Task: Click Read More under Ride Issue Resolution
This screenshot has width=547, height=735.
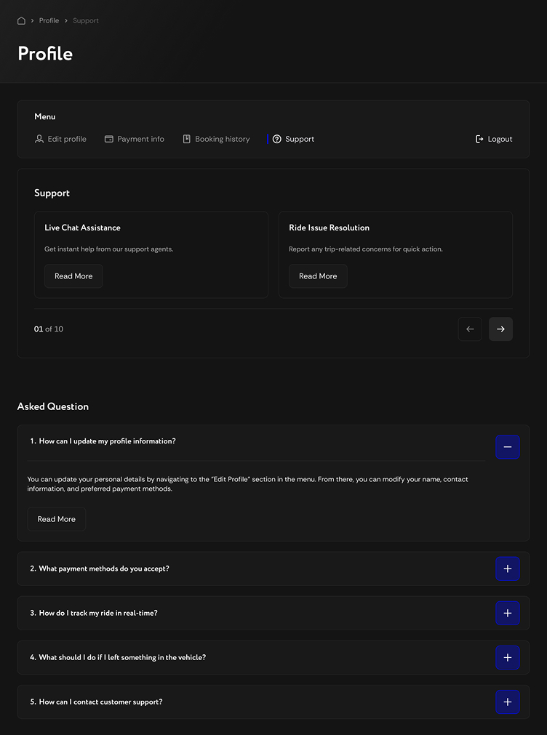Action: coord(318,276)
